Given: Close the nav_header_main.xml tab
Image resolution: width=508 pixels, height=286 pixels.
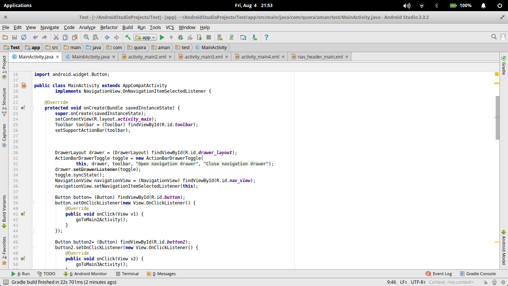Looking at the screenshot, I should click(347, 57).
